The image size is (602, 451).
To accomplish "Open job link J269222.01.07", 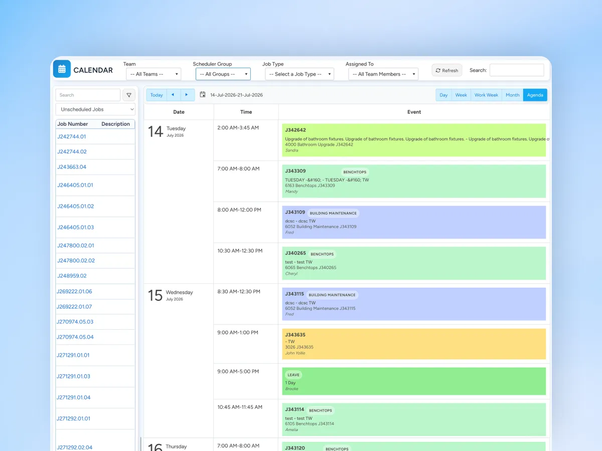I will 74,307.
